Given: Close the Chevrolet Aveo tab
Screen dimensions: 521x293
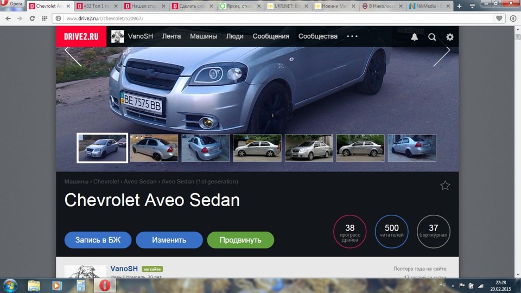Looking at the screenshot, I should pyautogui.click(x=68, y=6).
